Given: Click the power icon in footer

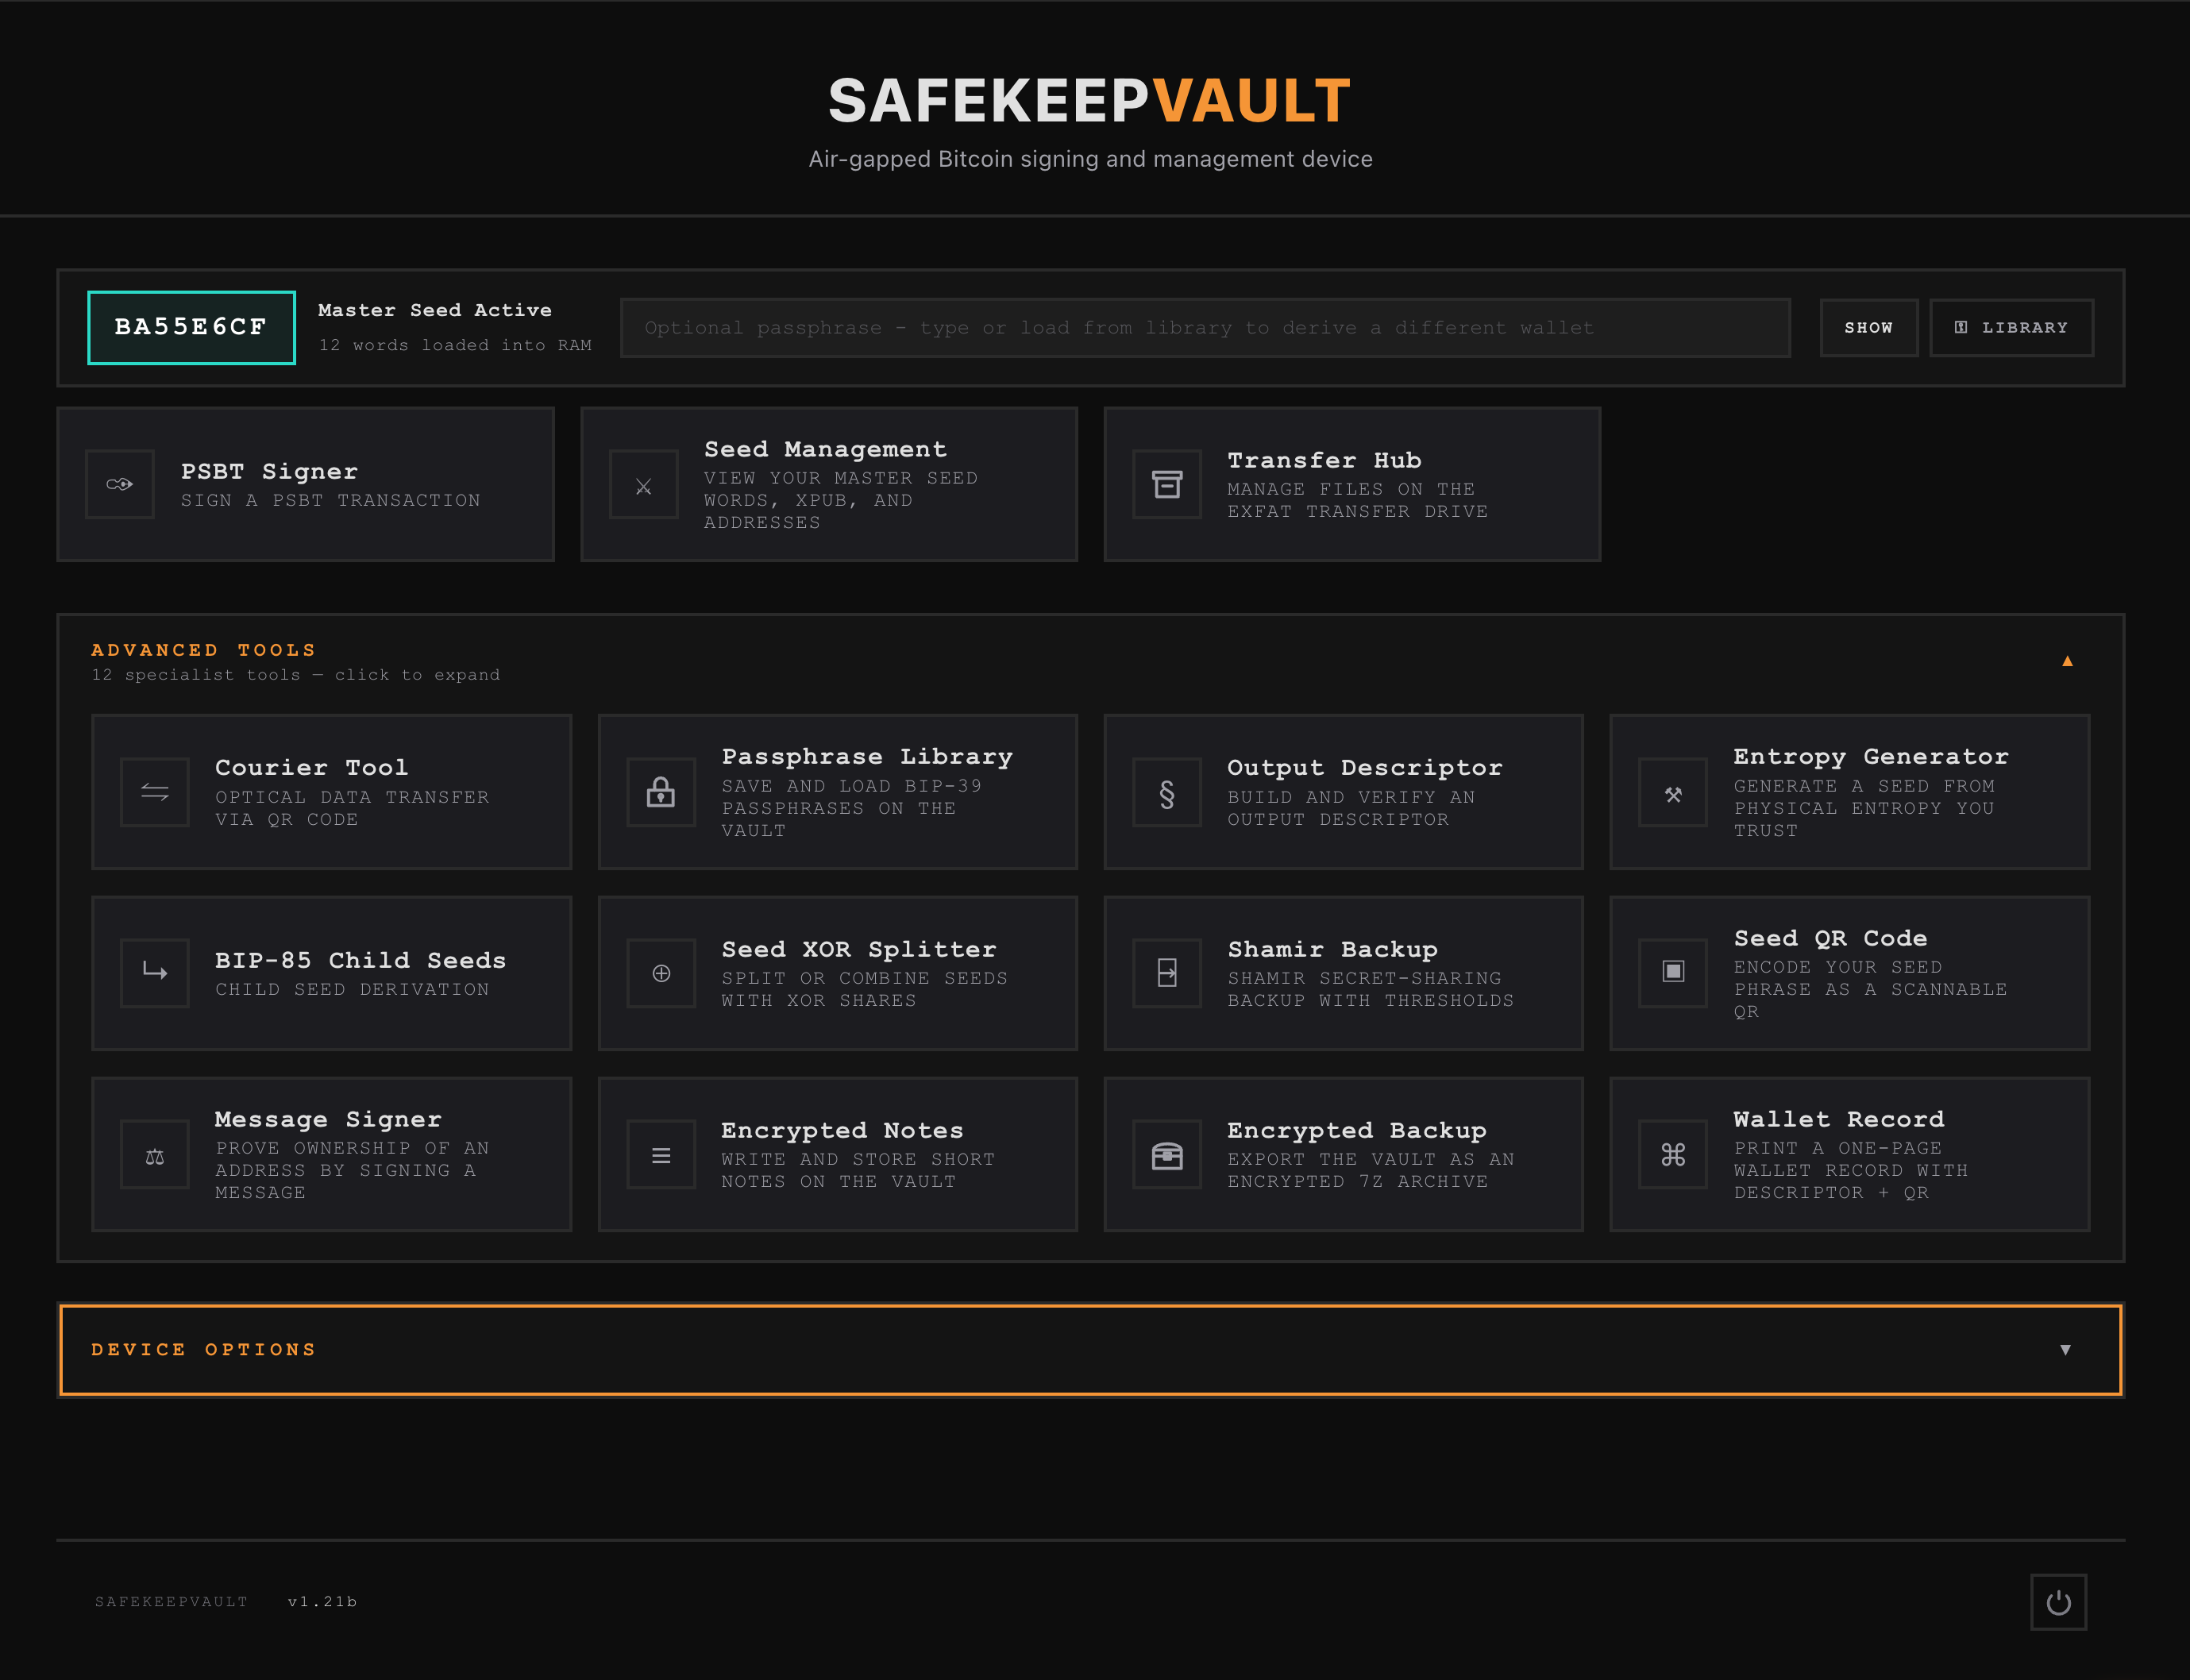Looking at the screenshot, I should point(2058,1602).
